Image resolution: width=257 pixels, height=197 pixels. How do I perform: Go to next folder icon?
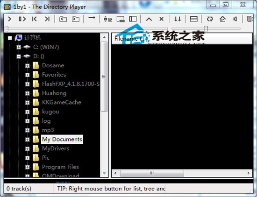pyautogui.click(x=76, y=19)
